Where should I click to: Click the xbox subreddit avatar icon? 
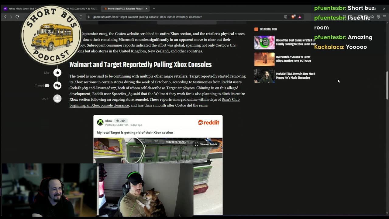coord(100,122)
